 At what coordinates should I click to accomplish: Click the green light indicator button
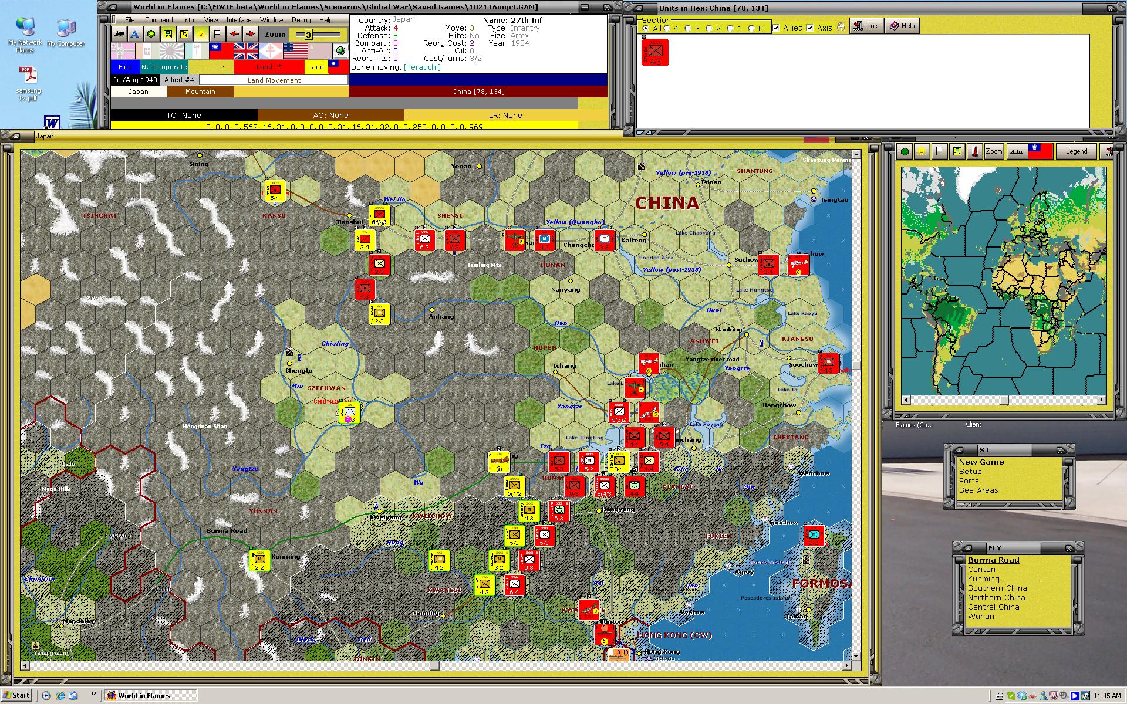click(x=340, y=51)
